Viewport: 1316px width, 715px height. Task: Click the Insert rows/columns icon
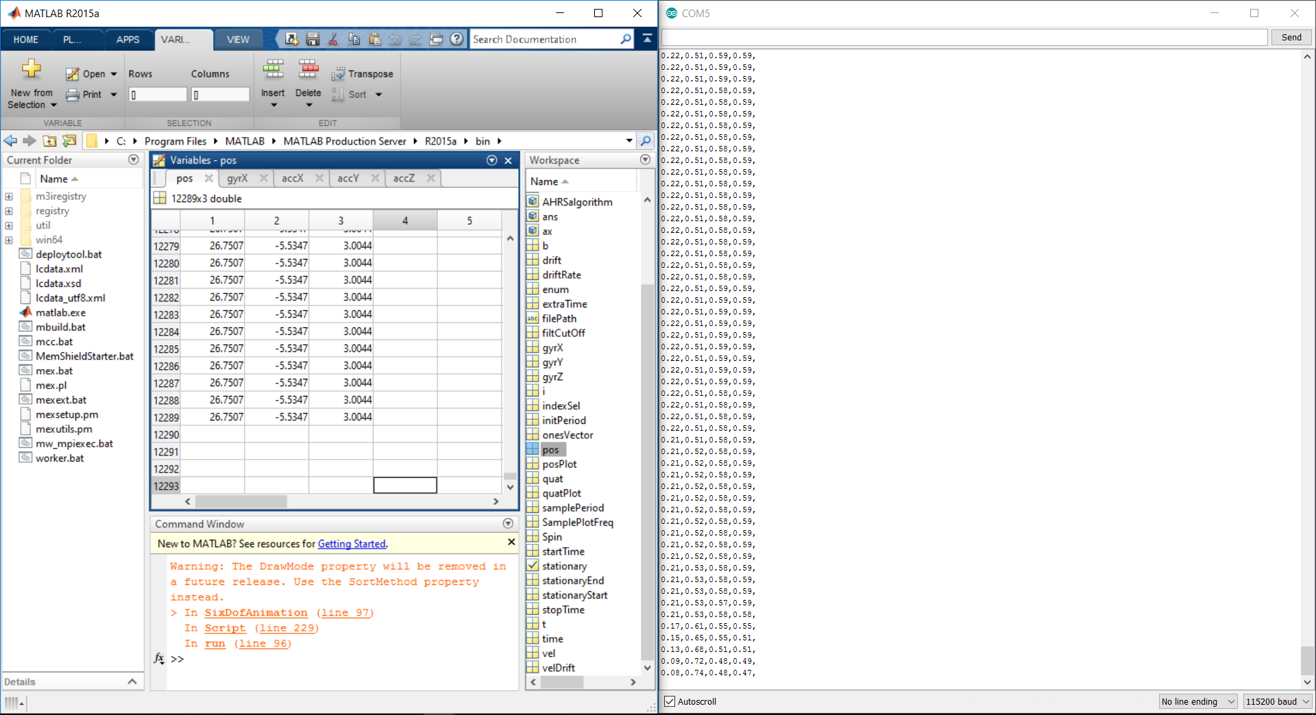click(x=273, y=70)
